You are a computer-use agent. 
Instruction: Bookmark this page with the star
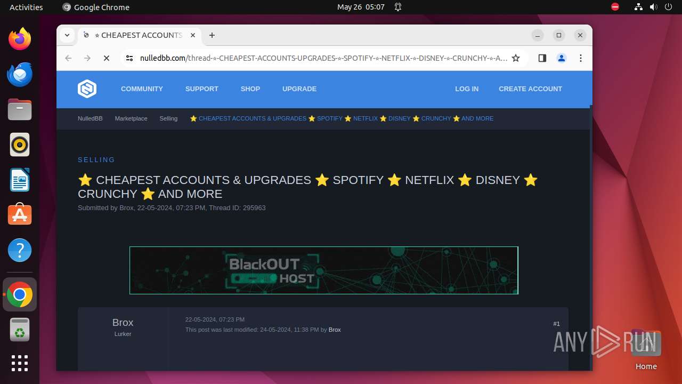pyautogui.click(x=516, y=58)
